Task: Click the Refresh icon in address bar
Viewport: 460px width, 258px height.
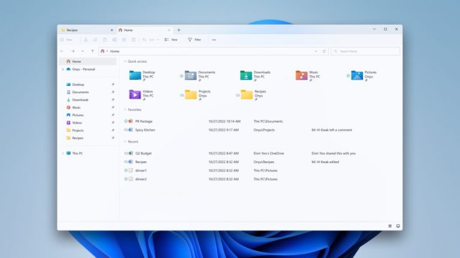Action: tap(324, 51)
